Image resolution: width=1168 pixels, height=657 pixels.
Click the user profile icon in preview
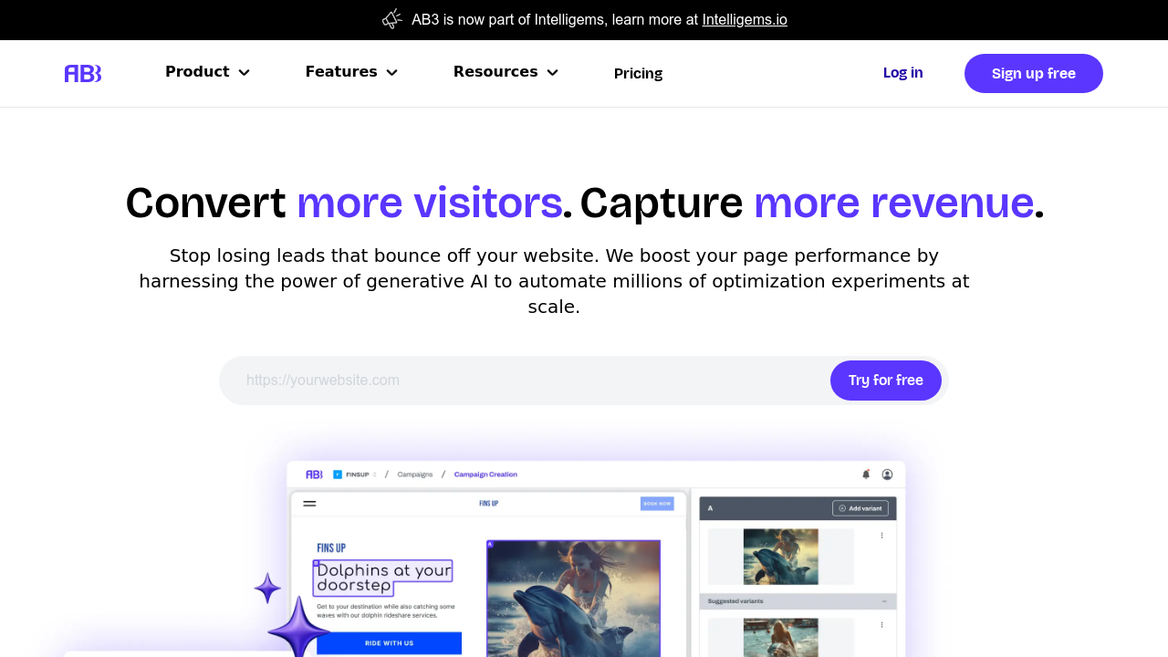[x=887, y=474]
